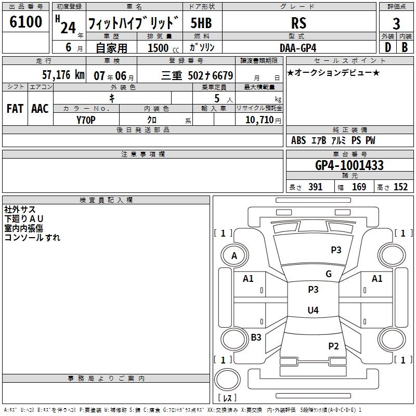Click the 後日発送部品 section header

coord(142,129)
